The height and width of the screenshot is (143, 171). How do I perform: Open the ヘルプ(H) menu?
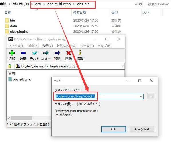click(104, 46)
